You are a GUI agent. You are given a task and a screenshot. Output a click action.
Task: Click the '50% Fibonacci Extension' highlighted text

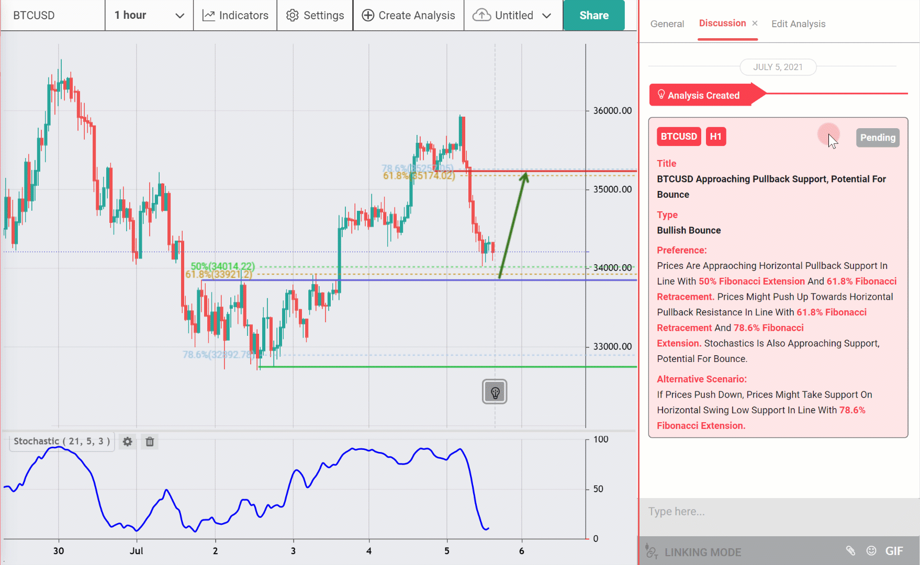point(751,281)
